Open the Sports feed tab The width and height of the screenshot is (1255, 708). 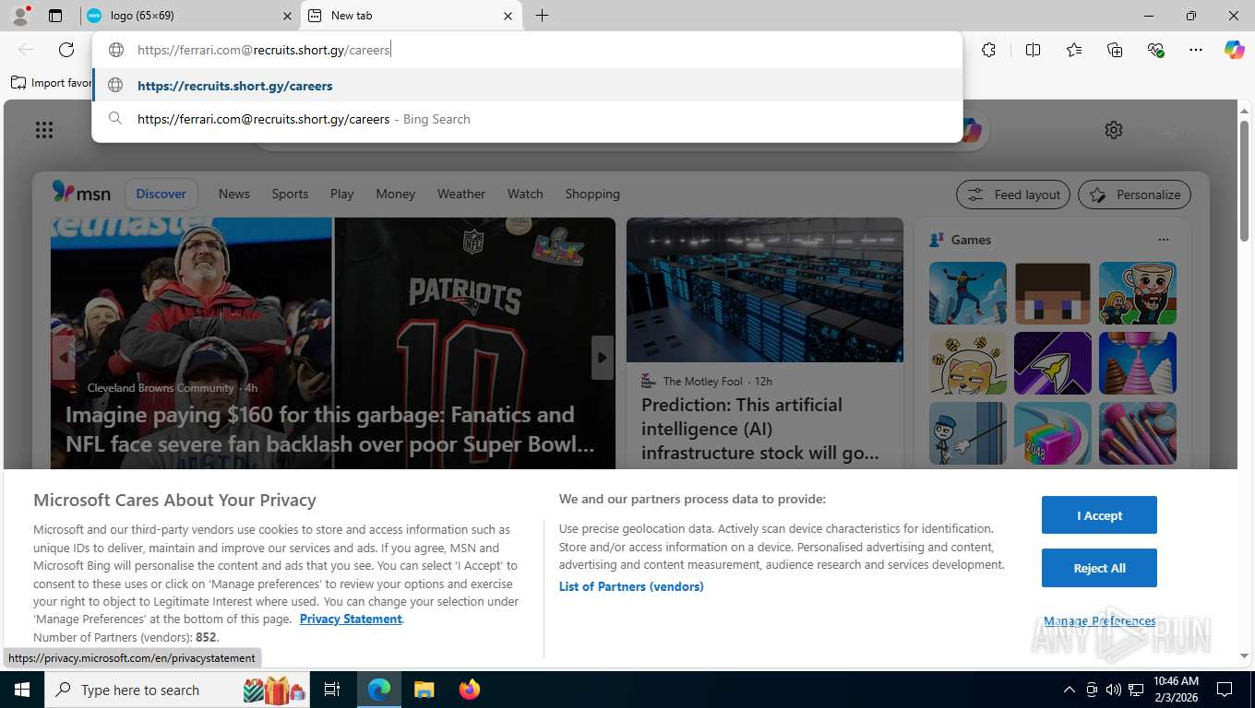point(290,194)
